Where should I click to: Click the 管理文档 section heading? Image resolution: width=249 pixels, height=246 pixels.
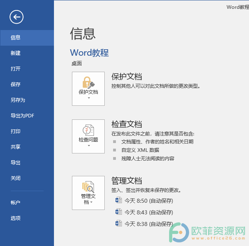point(127,181)
